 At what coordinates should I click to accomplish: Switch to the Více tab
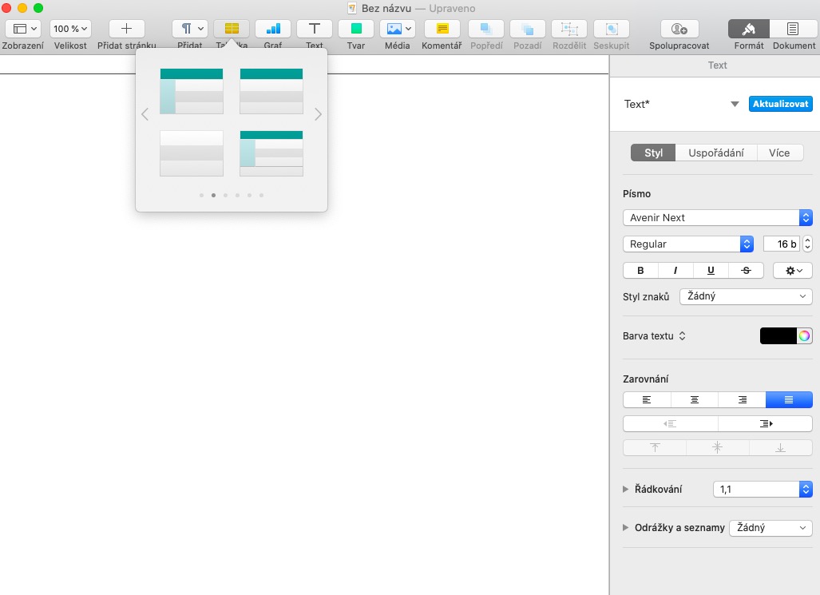click(779, 153)
